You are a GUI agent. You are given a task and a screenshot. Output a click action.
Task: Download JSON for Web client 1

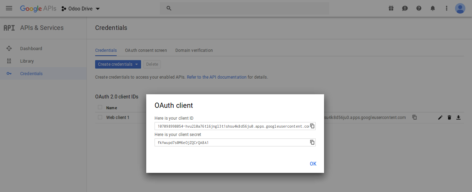coord(458,118)
